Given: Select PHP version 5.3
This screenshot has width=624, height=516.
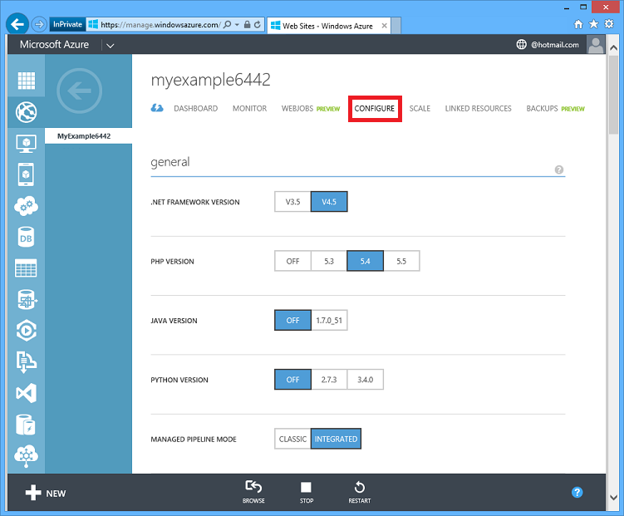Looking at the screenshot, I should pos(329,261).
